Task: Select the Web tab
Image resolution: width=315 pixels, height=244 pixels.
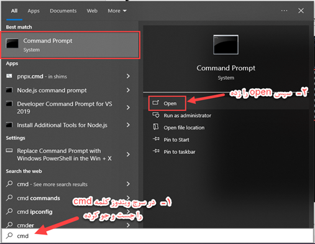Action: pyautogui.click(x=92, y=11)
